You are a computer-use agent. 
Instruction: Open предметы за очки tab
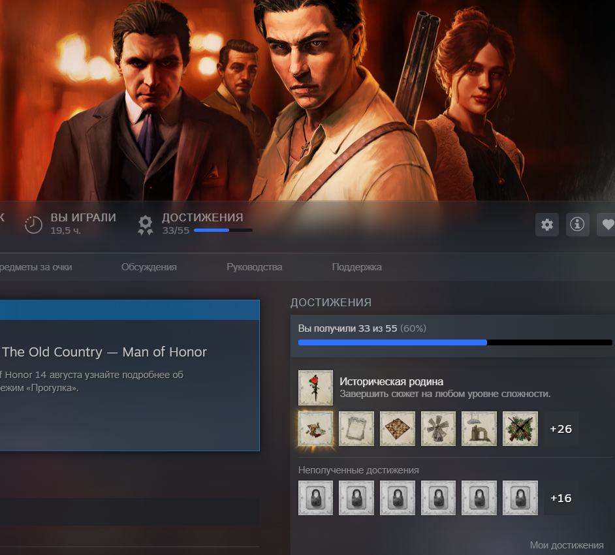click(x=36, y=267)
